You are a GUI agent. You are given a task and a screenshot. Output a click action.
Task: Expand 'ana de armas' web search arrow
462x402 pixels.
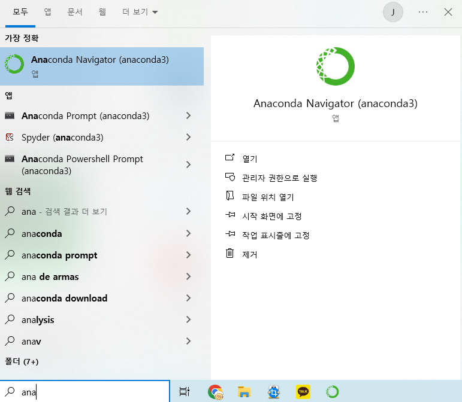tap(189, 276)
